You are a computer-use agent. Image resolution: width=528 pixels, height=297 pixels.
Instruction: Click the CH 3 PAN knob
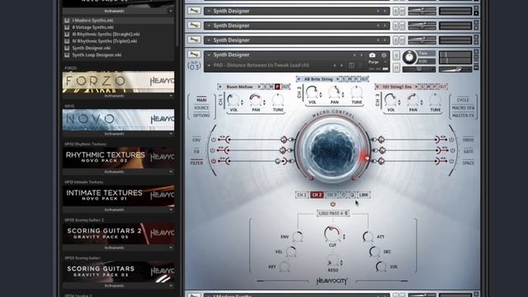[412, 100]
